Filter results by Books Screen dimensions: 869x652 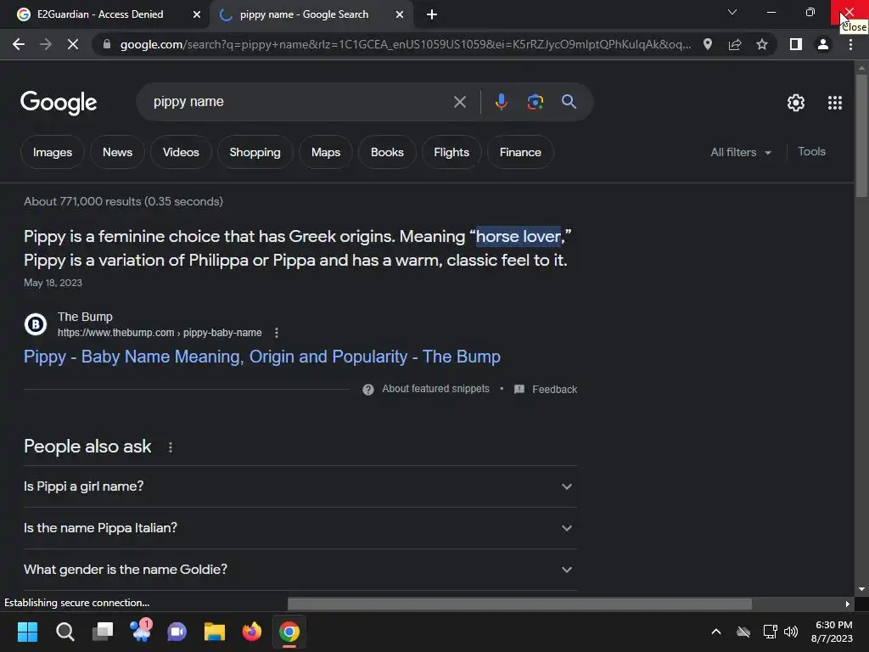coord(387,153)
